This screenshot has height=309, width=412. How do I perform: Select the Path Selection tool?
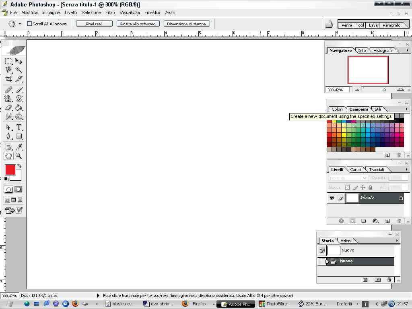8,128
